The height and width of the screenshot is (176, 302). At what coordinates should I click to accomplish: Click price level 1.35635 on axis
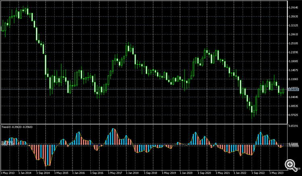tap(294, 16)
